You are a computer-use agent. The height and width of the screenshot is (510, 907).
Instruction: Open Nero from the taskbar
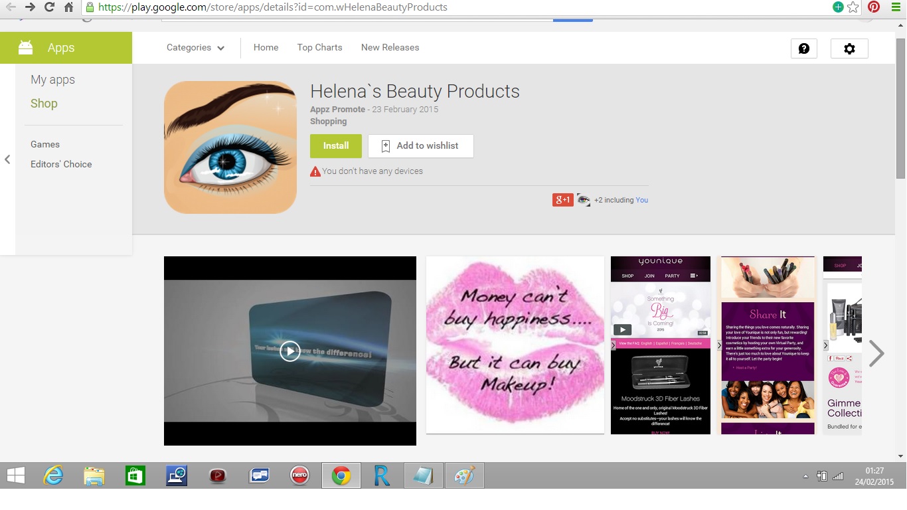300,476
